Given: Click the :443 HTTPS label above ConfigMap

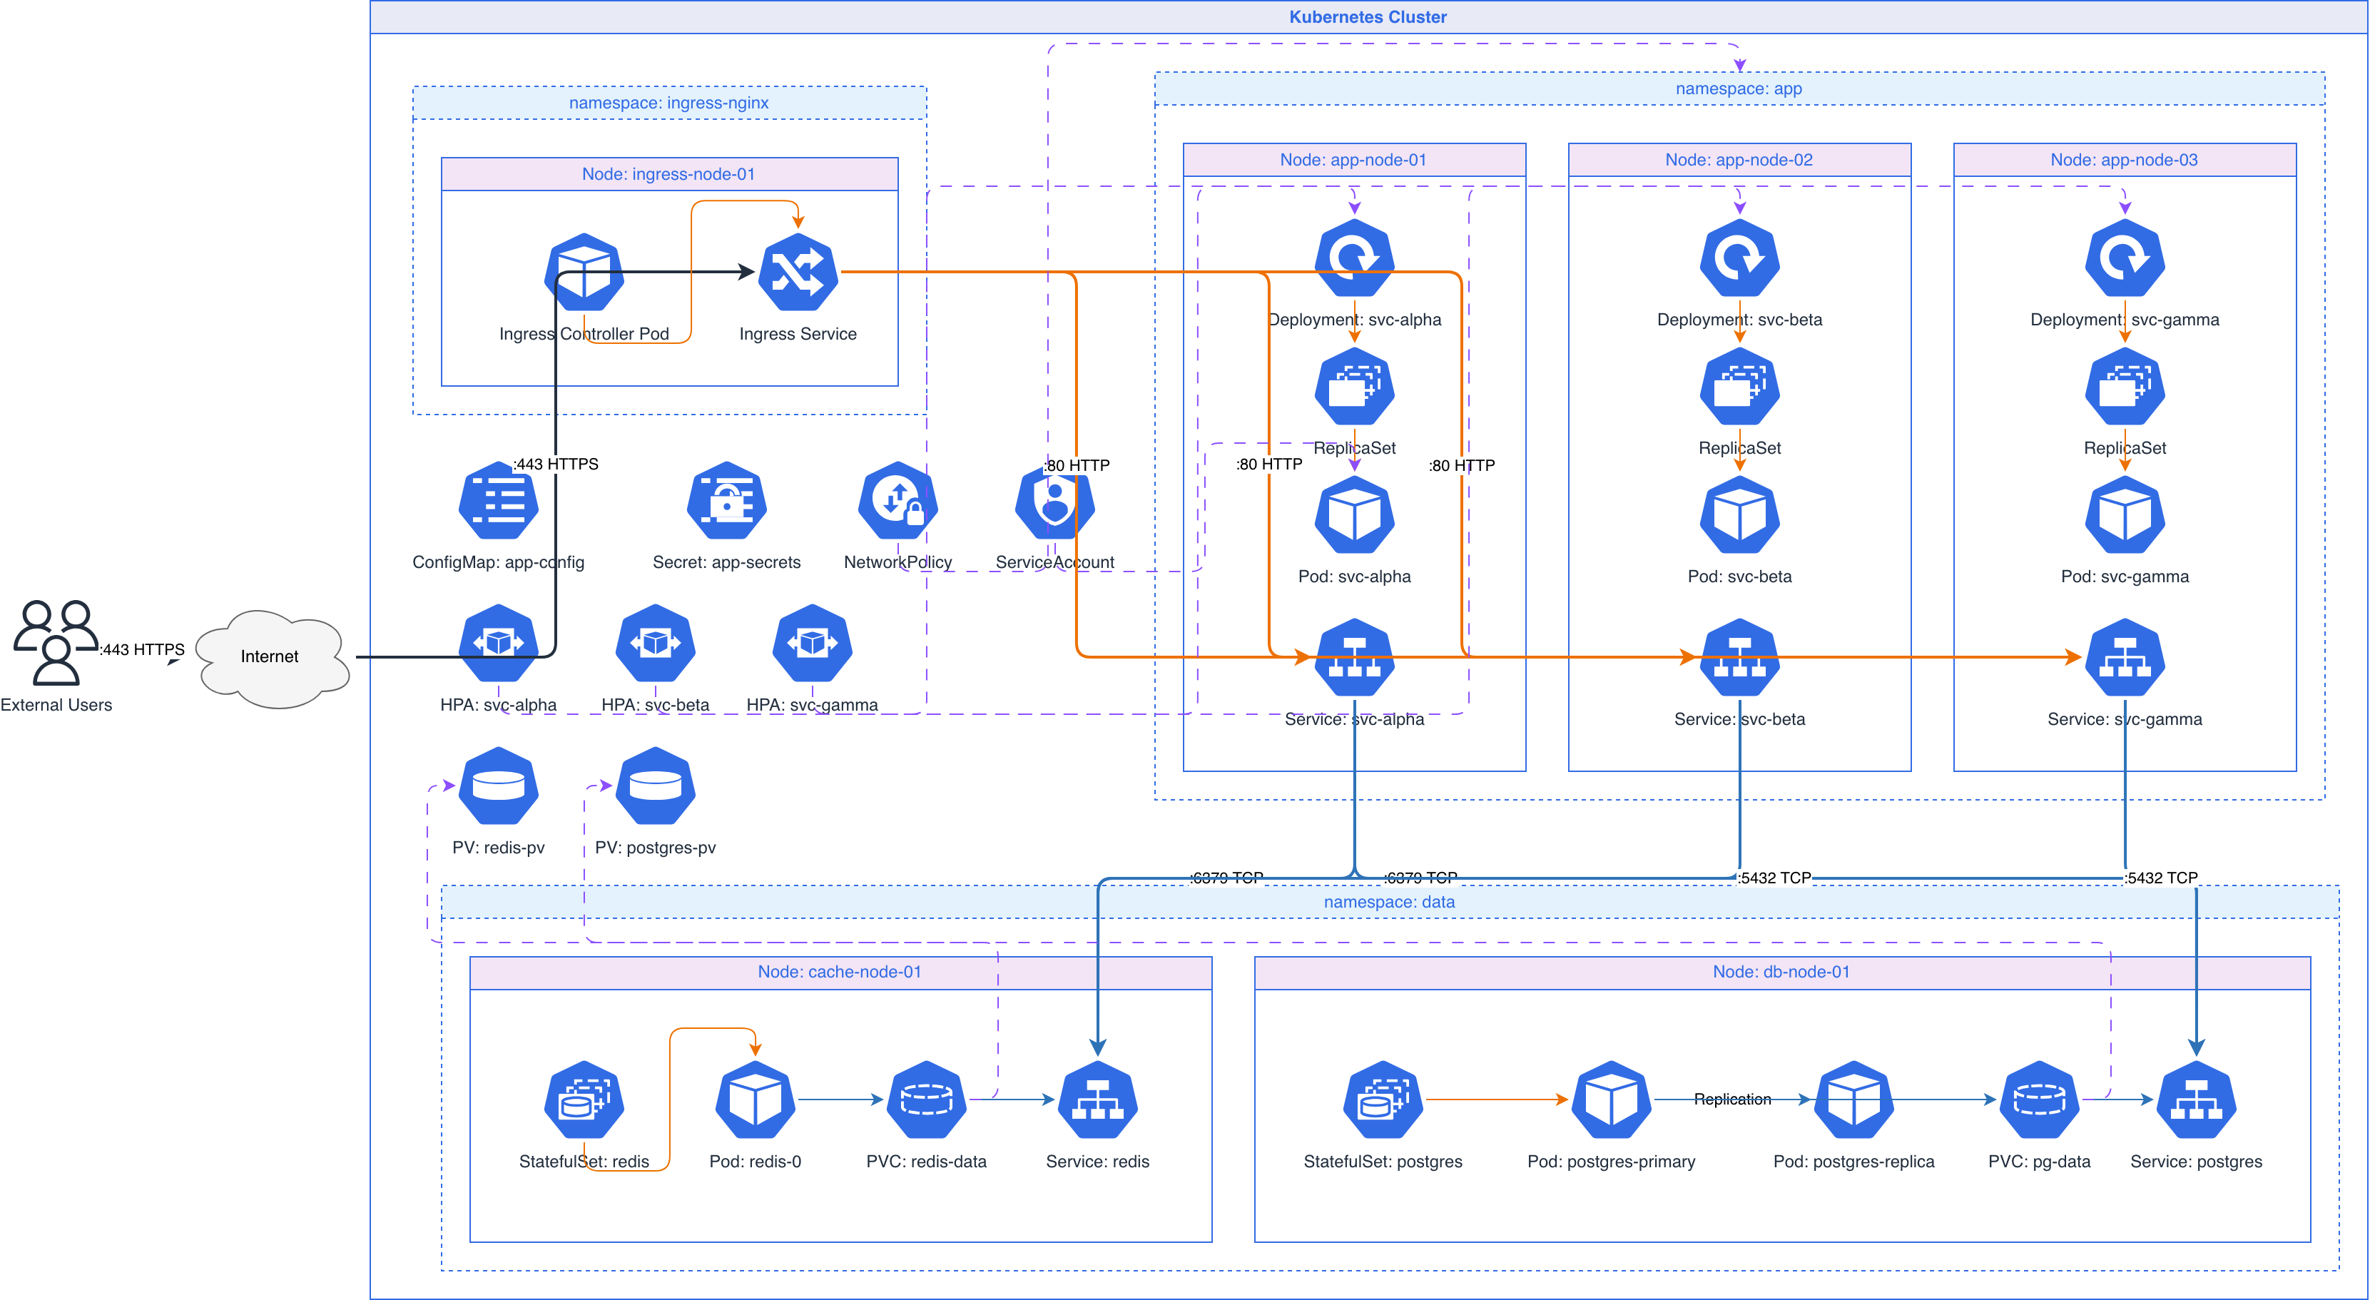Looking at the screenshot, I should coord(556,464).
